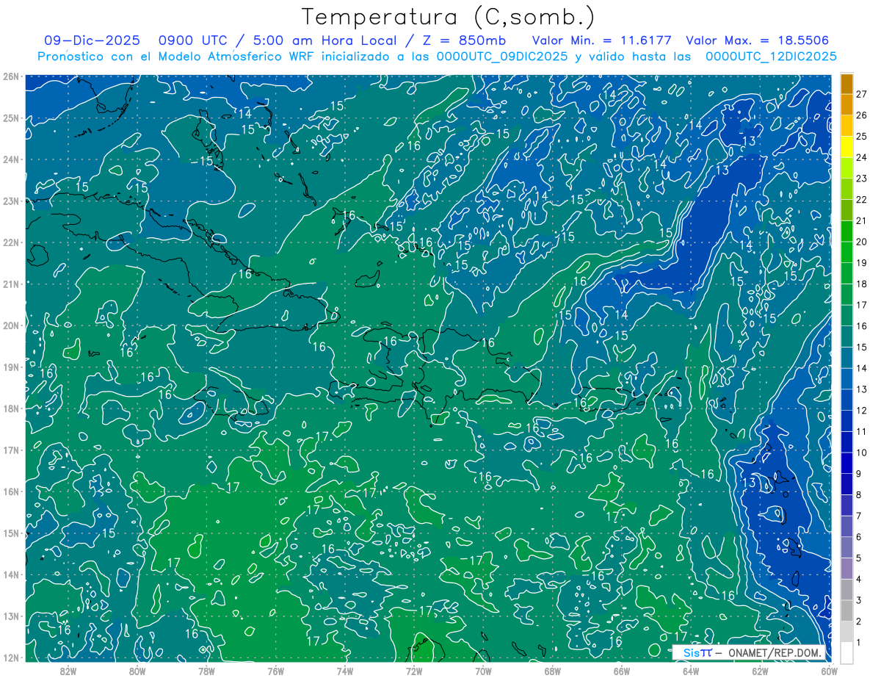Click the '72W' longitude axis label

pyautogui.click(x=414, y=671)
